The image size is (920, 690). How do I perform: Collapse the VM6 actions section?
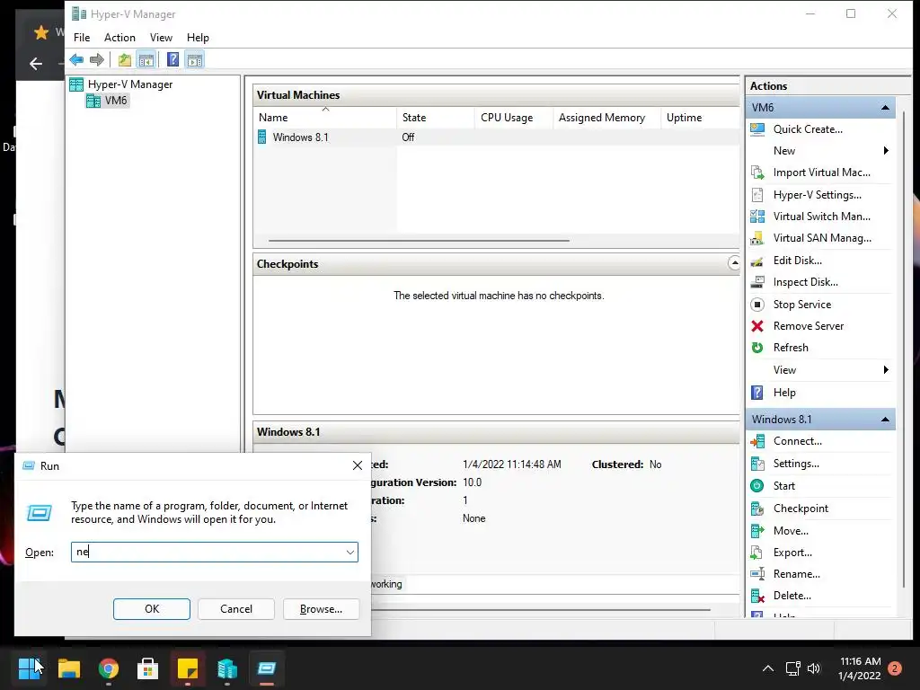pos(885,108)
